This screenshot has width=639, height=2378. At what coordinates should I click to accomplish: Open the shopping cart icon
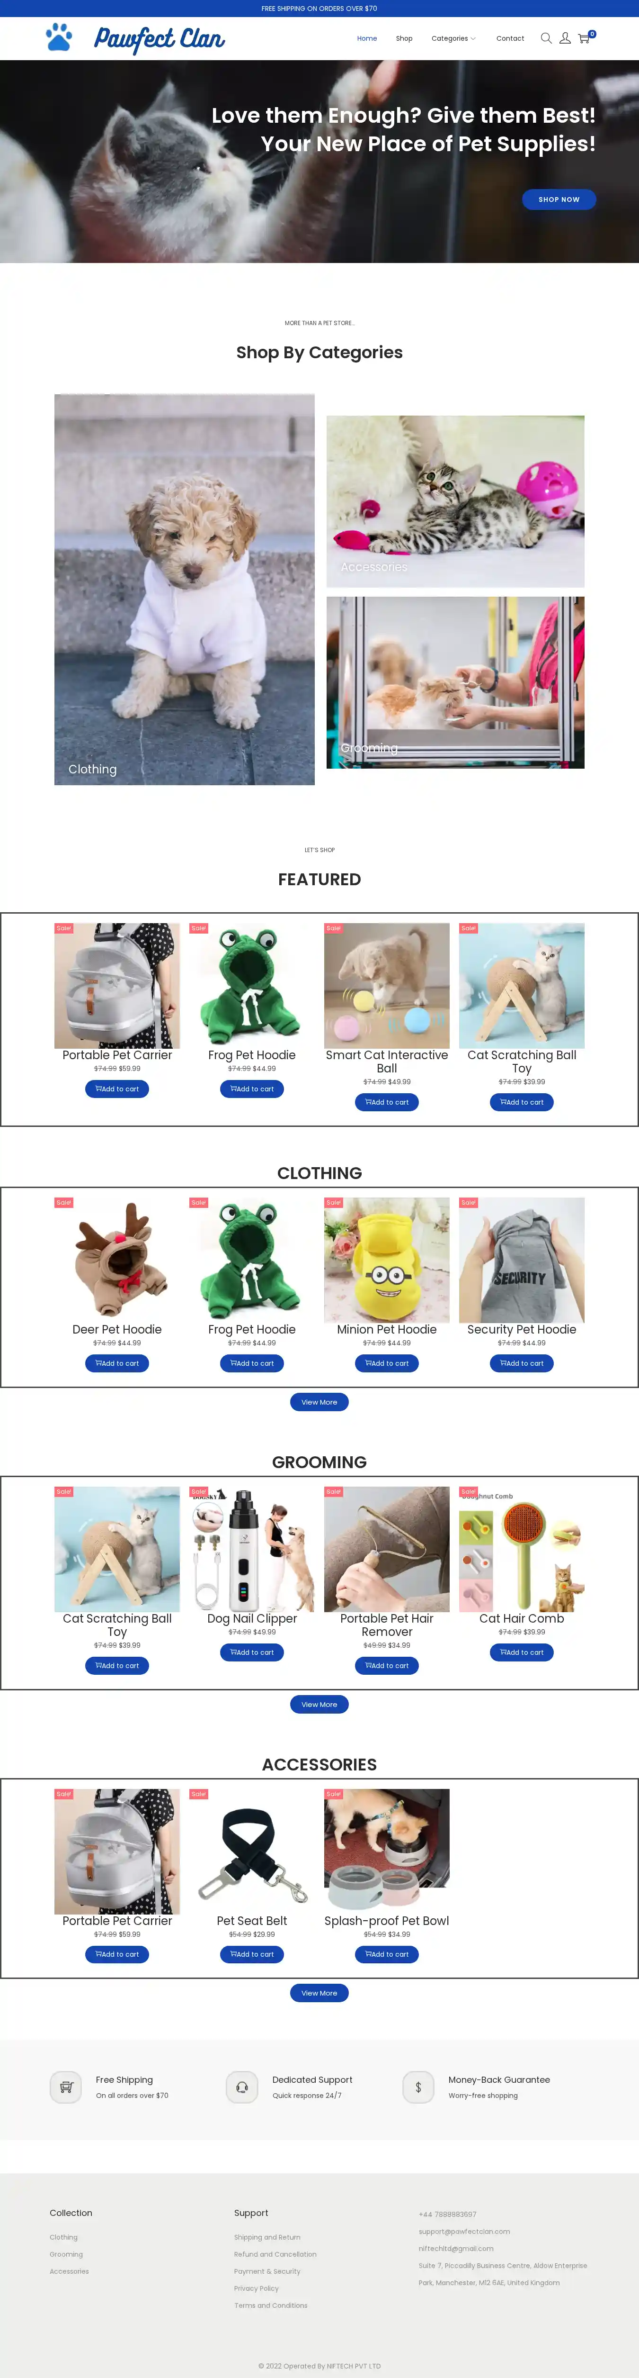[584, 38]
